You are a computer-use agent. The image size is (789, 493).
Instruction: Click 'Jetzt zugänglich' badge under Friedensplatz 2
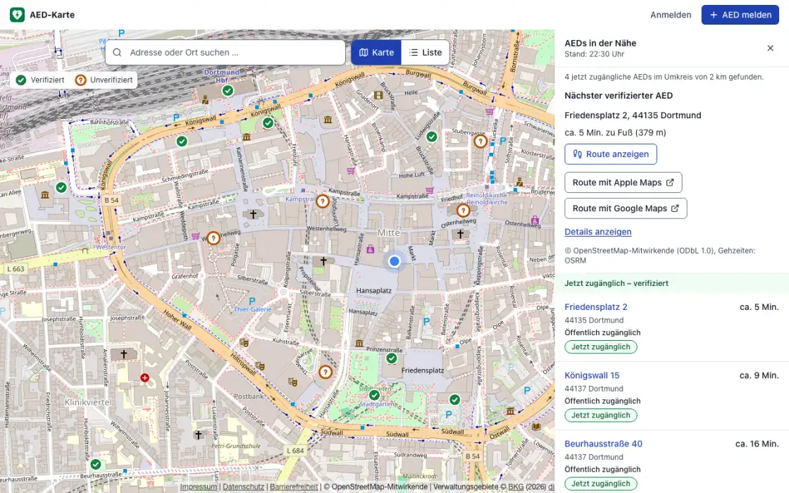601,347
